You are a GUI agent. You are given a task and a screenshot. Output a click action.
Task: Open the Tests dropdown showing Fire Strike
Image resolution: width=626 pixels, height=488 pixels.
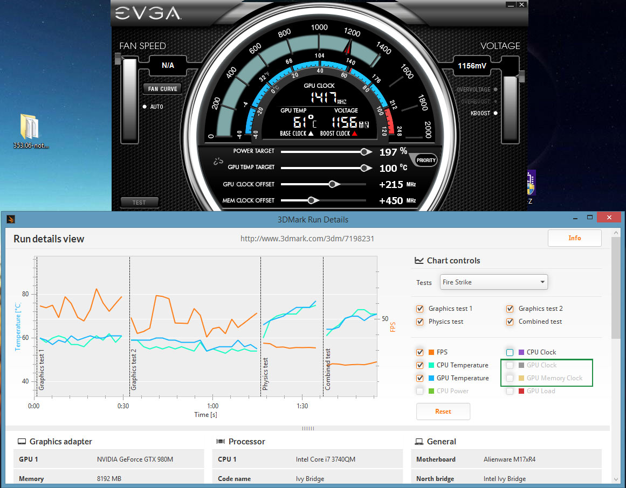[x=494, y=282]
